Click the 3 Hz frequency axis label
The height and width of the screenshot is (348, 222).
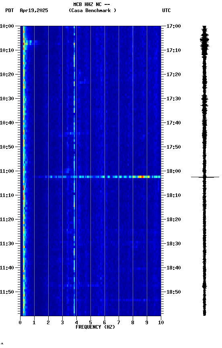click(x=62, y=323)
